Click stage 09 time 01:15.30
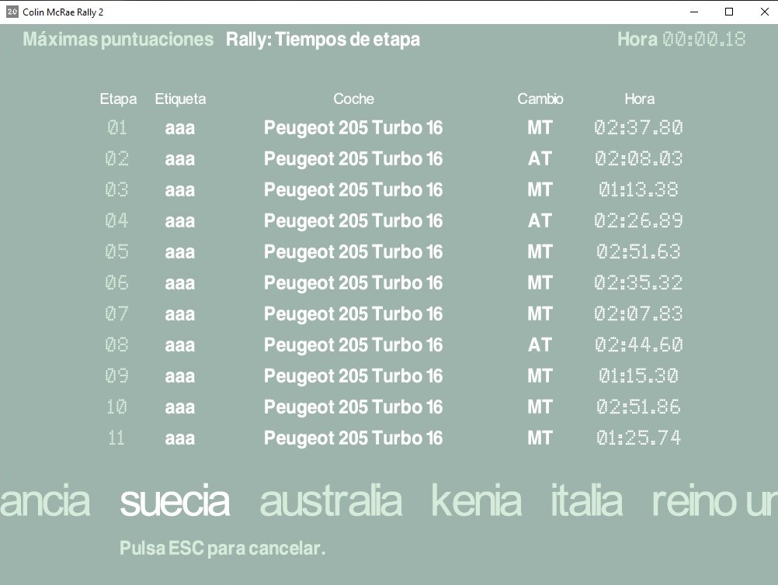The width and height of the screenshot is (778, 585). (x=638, y=376)
